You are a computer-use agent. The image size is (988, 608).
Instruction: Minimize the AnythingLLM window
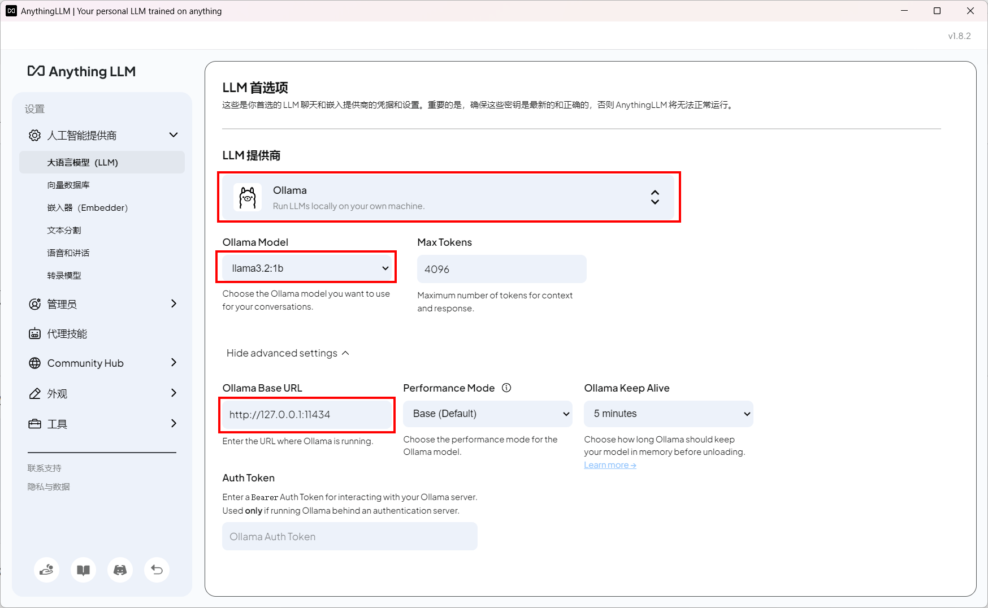904,11
